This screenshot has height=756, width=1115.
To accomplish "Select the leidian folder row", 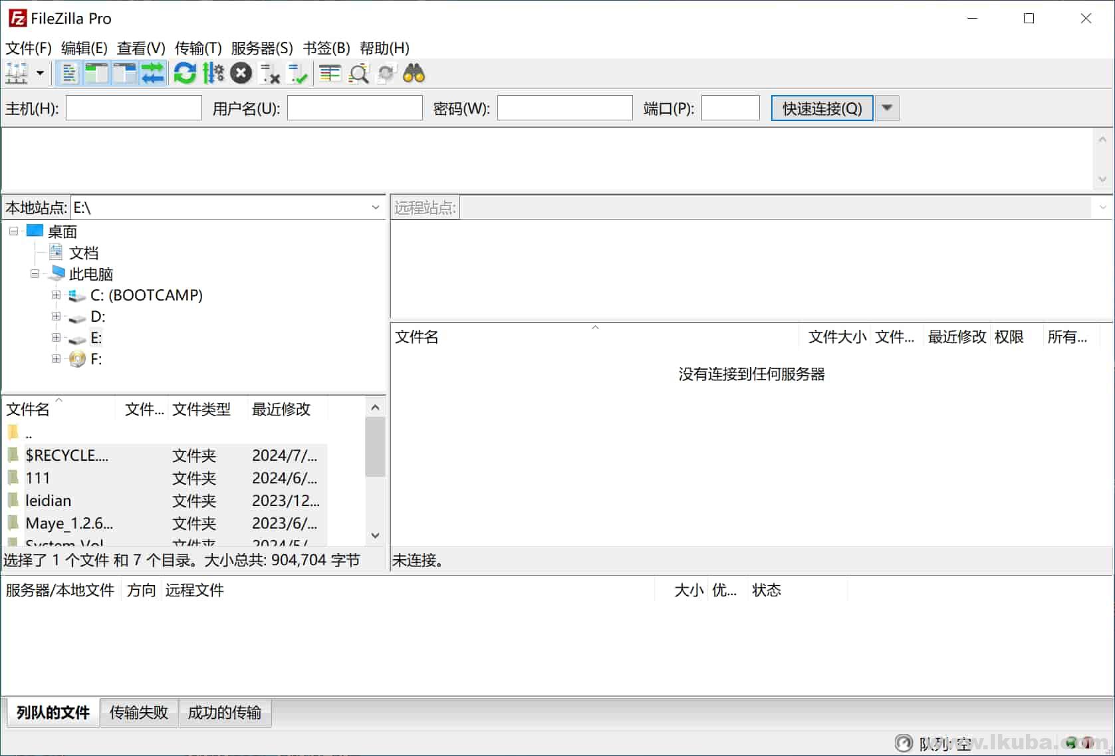I will pyautogui.click(x=165, y=501).
